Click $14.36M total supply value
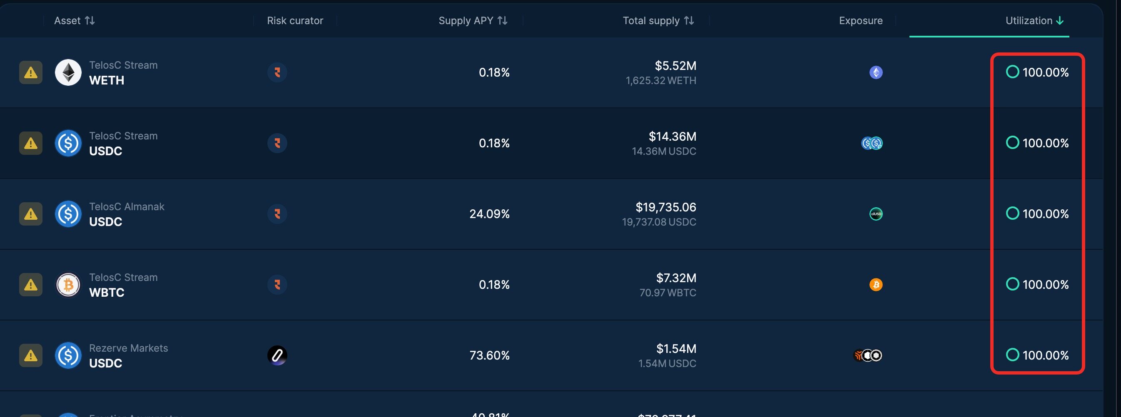 672,137
